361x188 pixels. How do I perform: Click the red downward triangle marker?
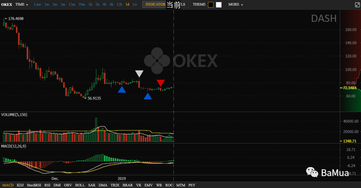[x=160, y=83]
